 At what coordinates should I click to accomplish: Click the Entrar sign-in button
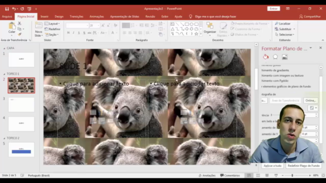point(274,9)
